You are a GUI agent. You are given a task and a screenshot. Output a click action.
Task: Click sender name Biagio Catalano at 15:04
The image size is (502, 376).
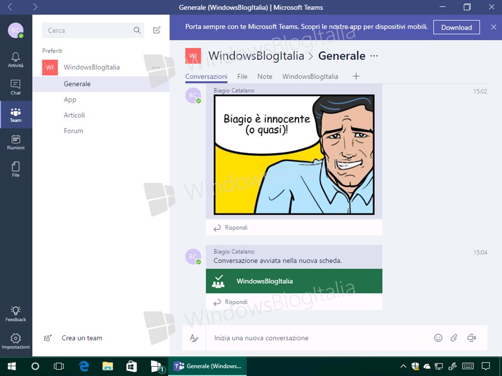pyautogui.click(x=234, y=252)
